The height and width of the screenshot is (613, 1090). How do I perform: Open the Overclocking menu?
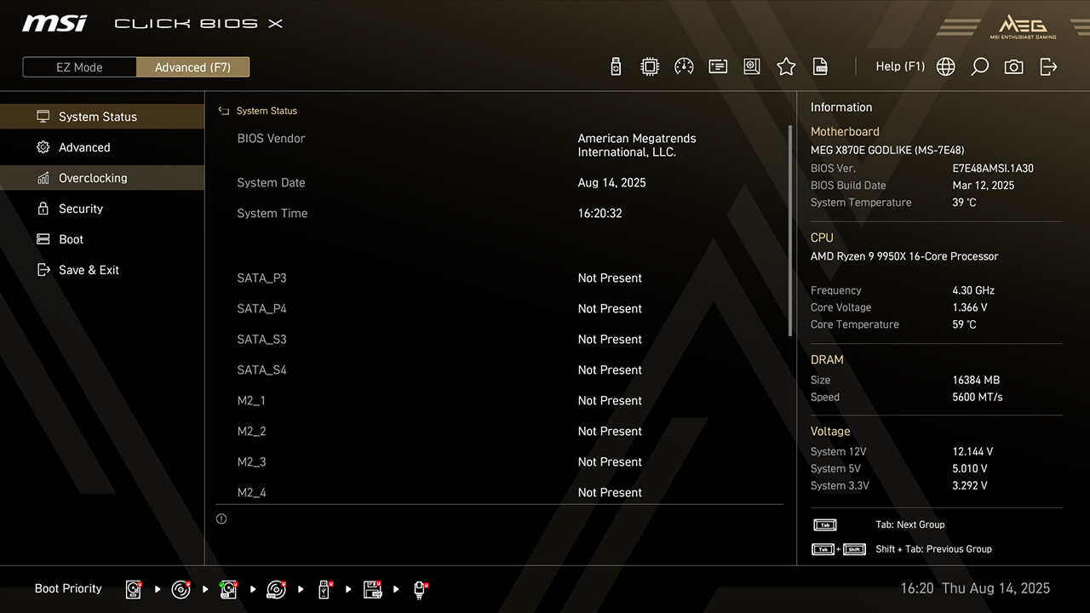tap(93, 178)
